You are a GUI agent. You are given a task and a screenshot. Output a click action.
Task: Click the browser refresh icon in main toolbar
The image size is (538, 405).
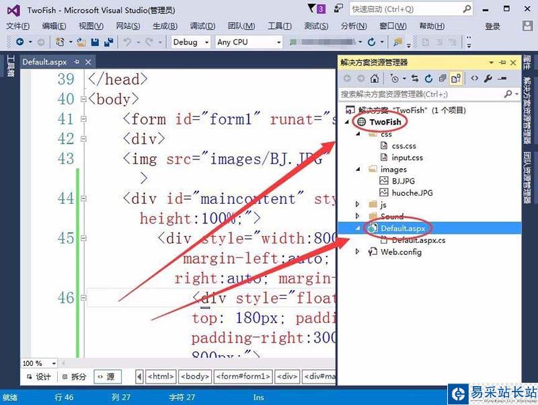tap(371, 42)
